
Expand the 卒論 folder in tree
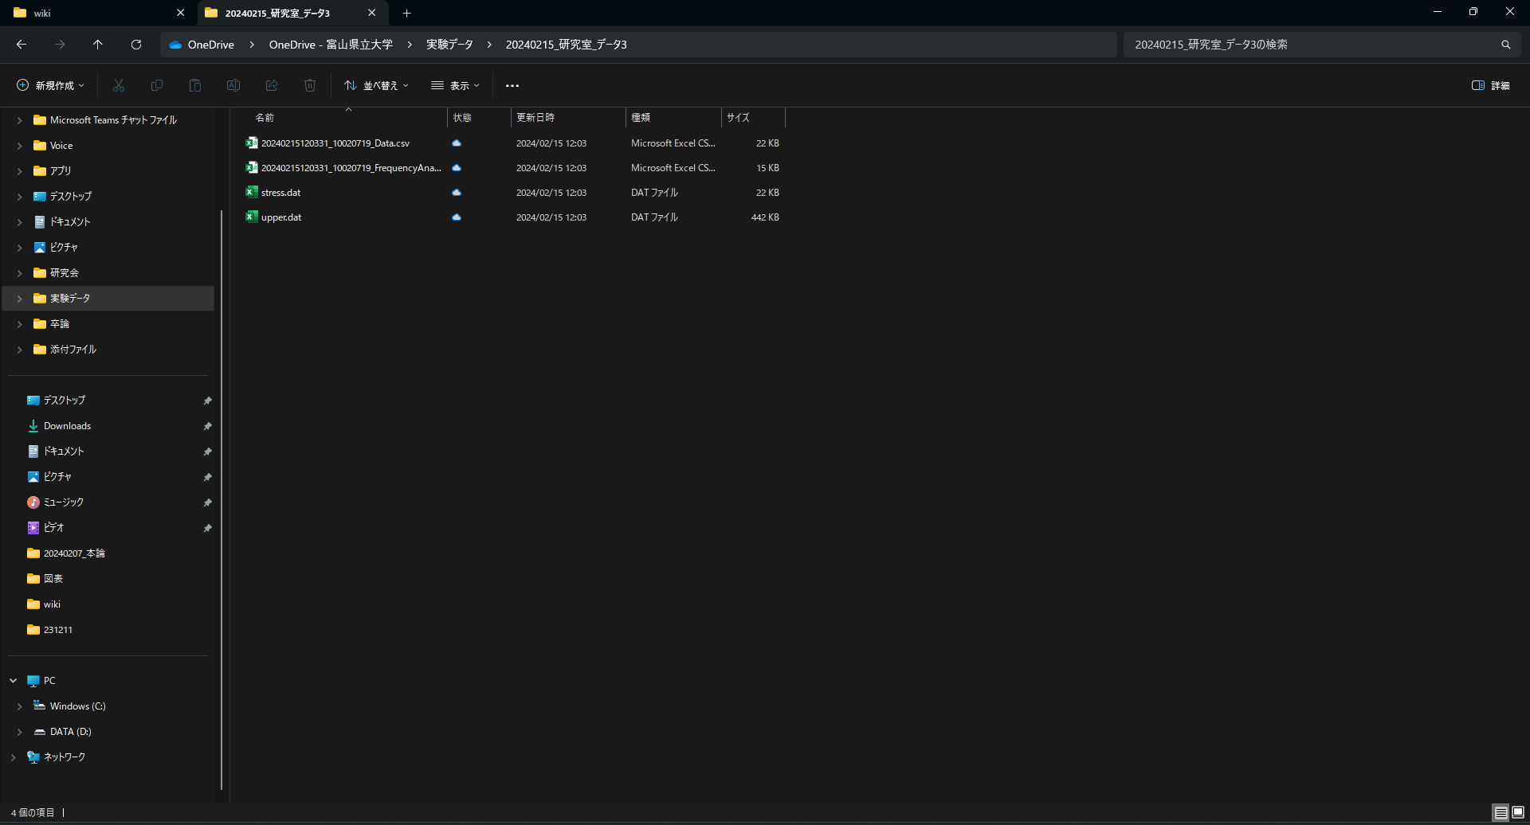[19, 324]
